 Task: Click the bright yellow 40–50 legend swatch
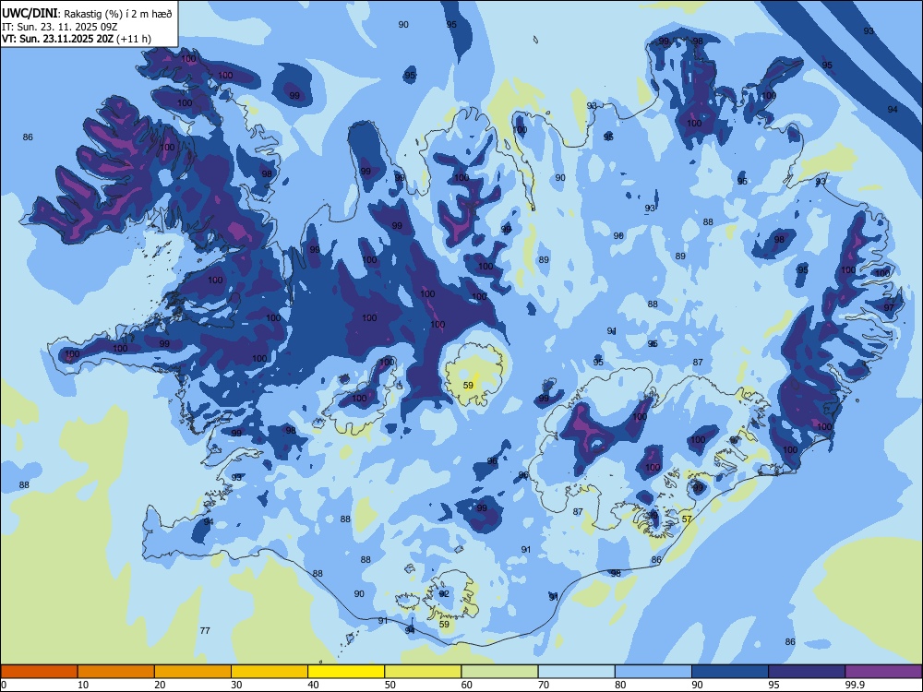tap(346, 672)
